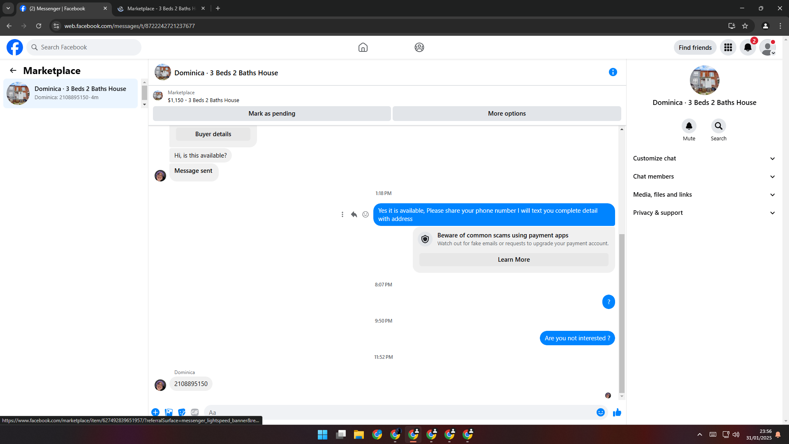Open the taskbar clock and date
This screenshot has height=444, width=789.
759,435
